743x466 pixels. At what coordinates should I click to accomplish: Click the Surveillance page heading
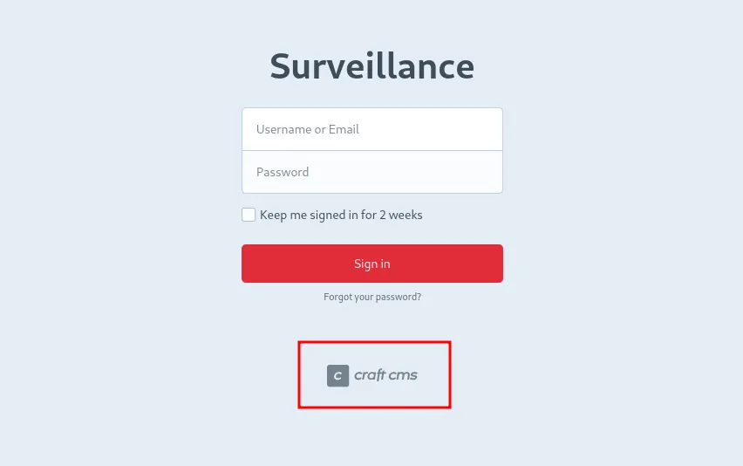point(372,66)
